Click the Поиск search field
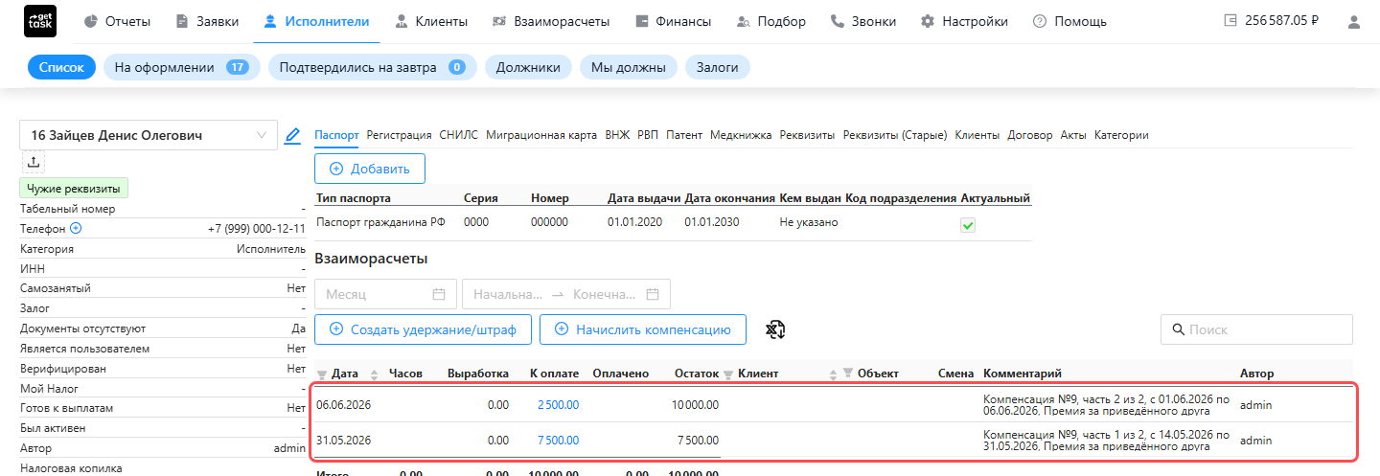This screenshot has height=476, width=1380. [1257, 329]
